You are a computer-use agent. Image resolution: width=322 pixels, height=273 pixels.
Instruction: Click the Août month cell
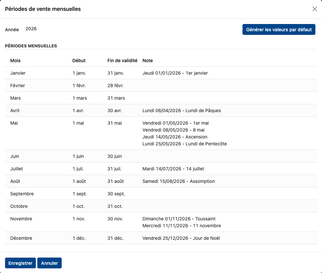coord(15,181)
